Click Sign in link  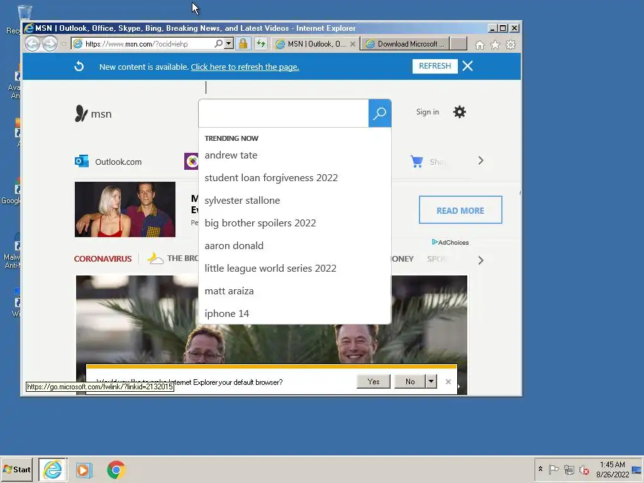click(x=427, y=112)
